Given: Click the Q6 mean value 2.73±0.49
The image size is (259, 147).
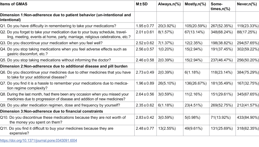Looking at the screenshot, I should (145, 72).
